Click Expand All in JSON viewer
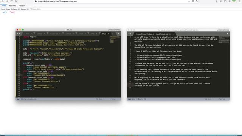This screenshot has height=136, width=242. tap(25, 9)
